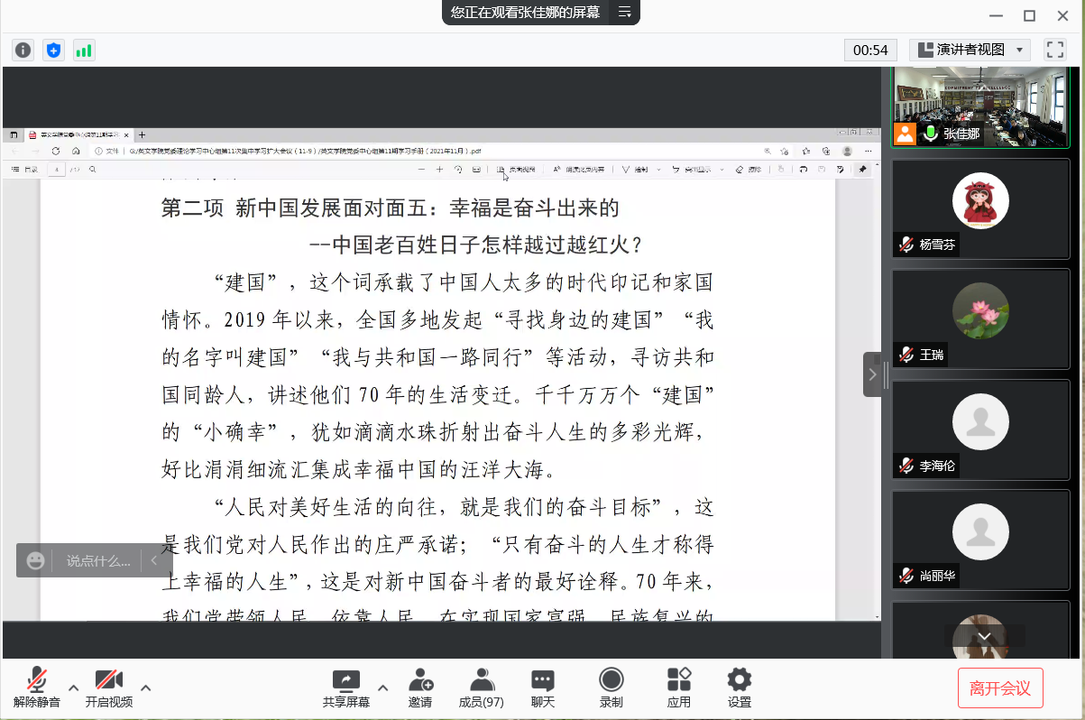Expand video options arrow beside camera

tap(145, 688)
